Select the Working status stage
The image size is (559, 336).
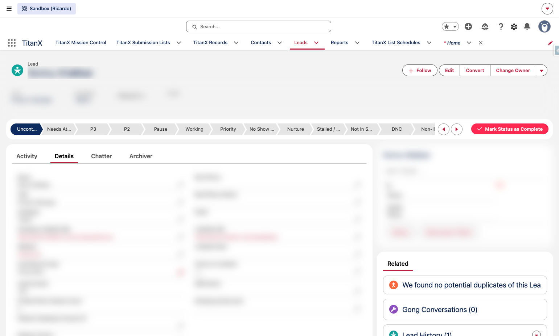[194, 129]
